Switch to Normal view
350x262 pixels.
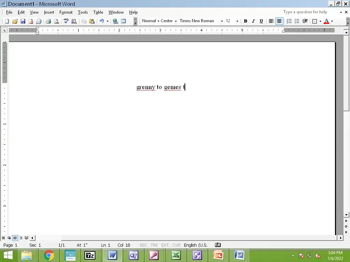pyautogui.click(x=3, y=238)
